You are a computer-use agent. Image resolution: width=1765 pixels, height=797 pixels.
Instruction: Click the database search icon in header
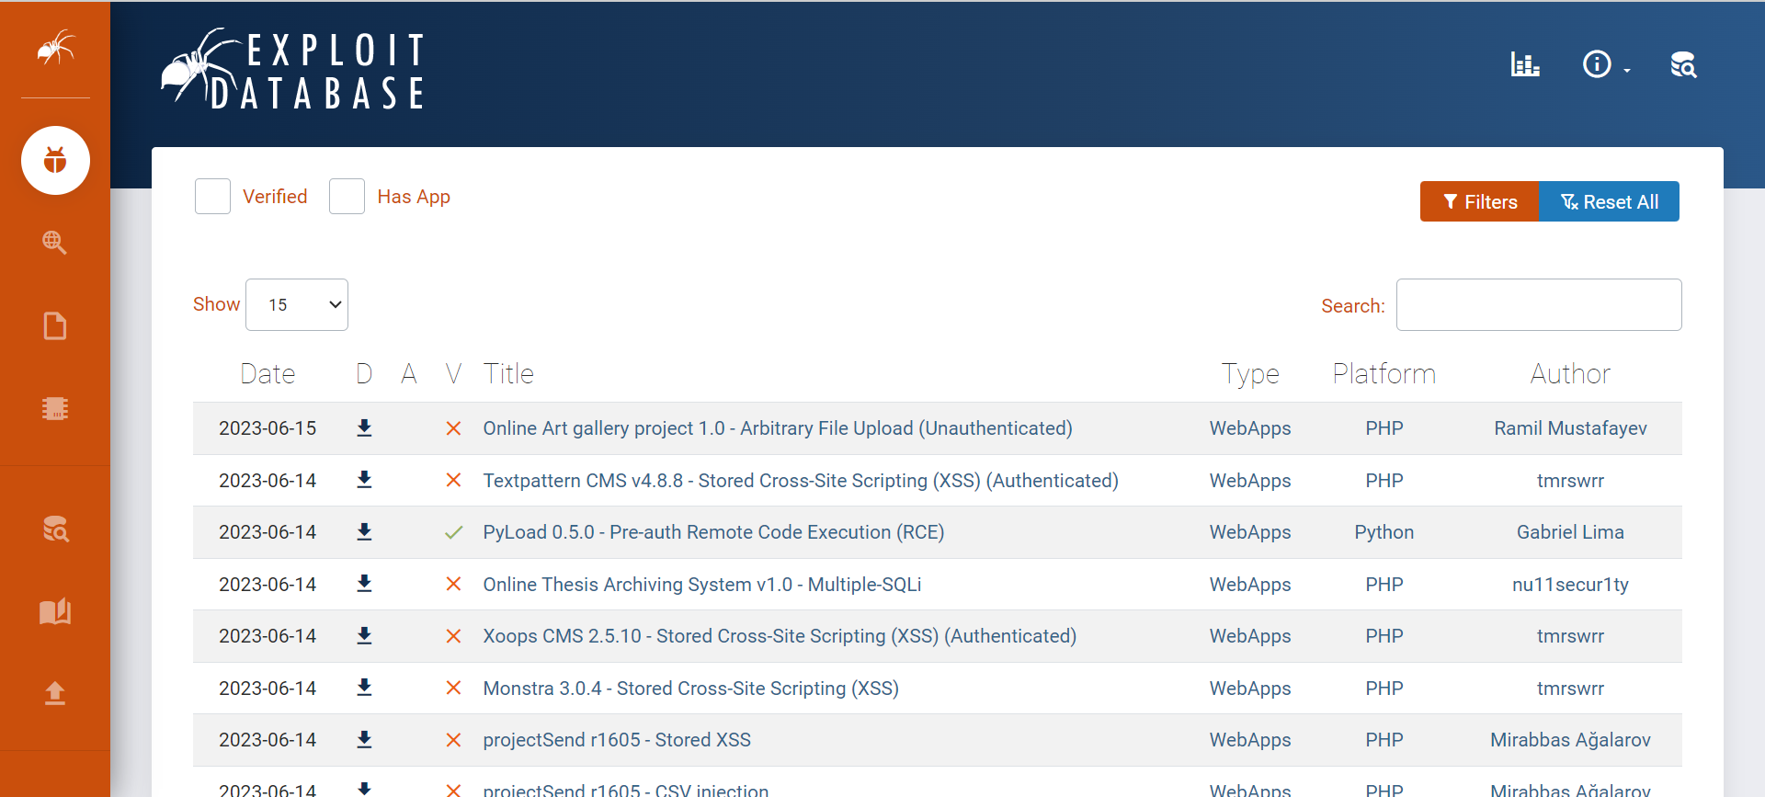(1683, 64)
